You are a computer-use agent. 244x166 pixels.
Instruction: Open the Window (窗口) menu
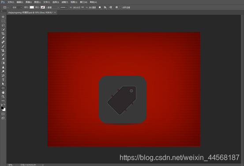tap(83, 2)
